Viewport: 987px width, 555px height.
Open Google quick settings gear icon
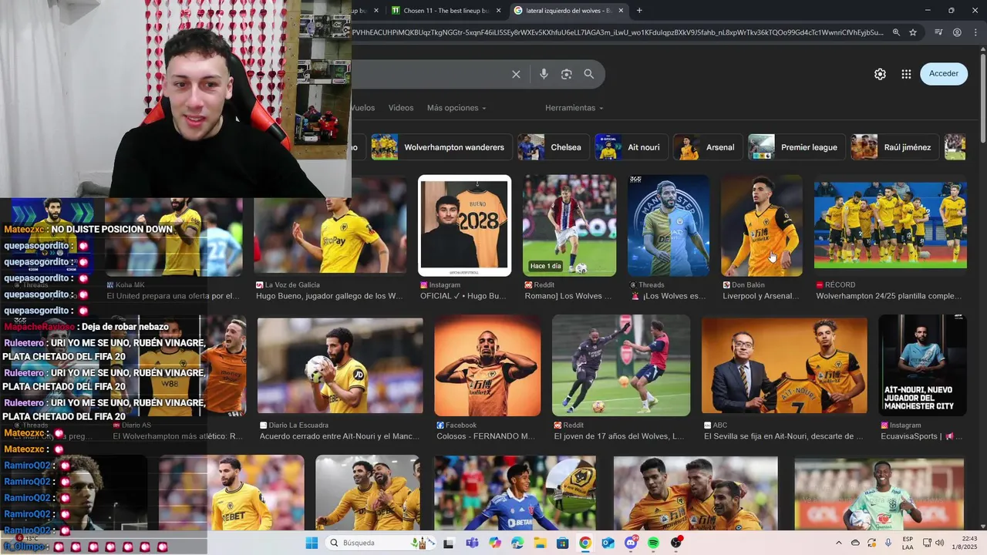[880, 74]
